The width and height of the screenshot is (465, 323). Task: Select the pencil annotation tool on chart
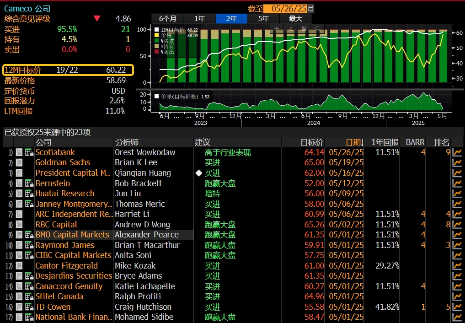pyautogui.click(x=291, y=29)
